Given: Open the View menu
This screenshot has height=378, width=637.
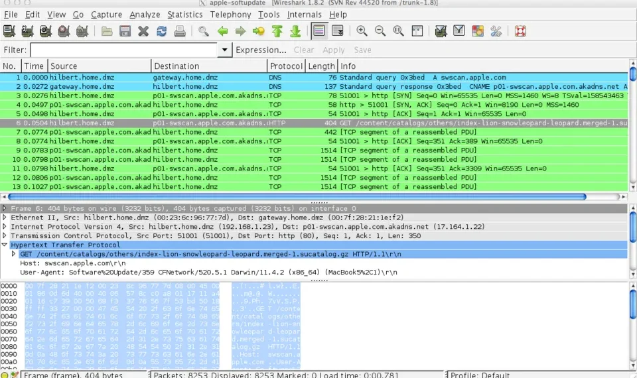Looking at the screenshot, I should point(56,15).
